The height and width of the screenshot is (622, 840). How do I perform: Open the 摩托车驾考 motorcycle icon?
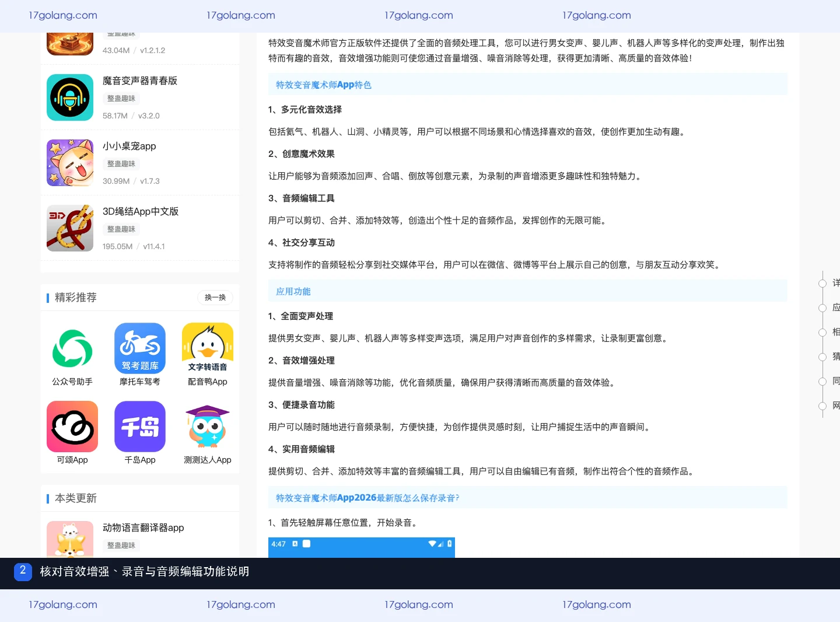pos(140,348)
